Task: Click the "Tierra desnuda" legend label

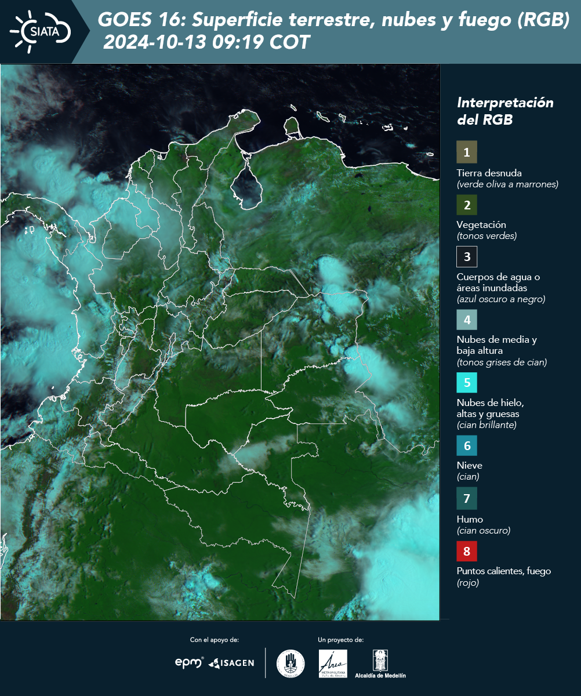Action: pyautogui.click(x=489, y=173)
